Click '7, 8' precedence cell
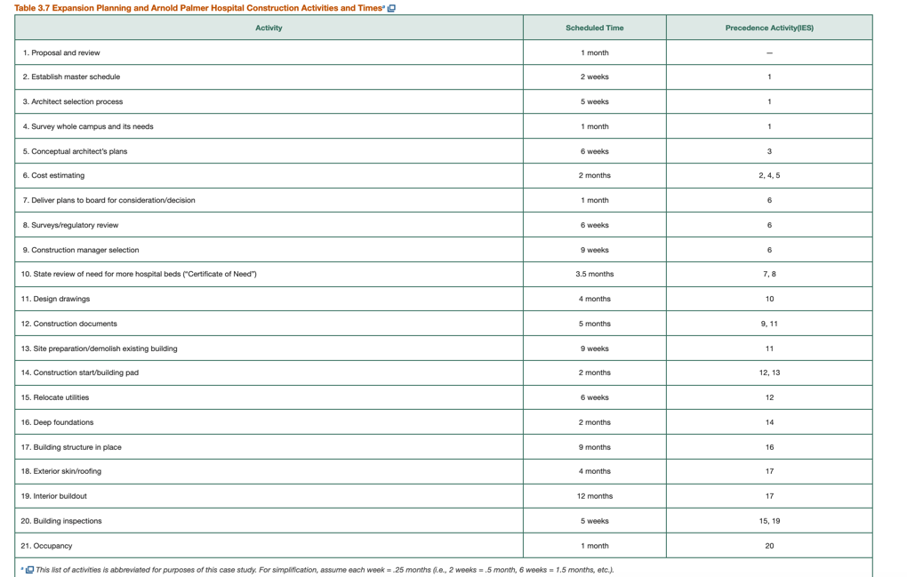The width and height of the screenshot is (907, 577). (769, 274)
